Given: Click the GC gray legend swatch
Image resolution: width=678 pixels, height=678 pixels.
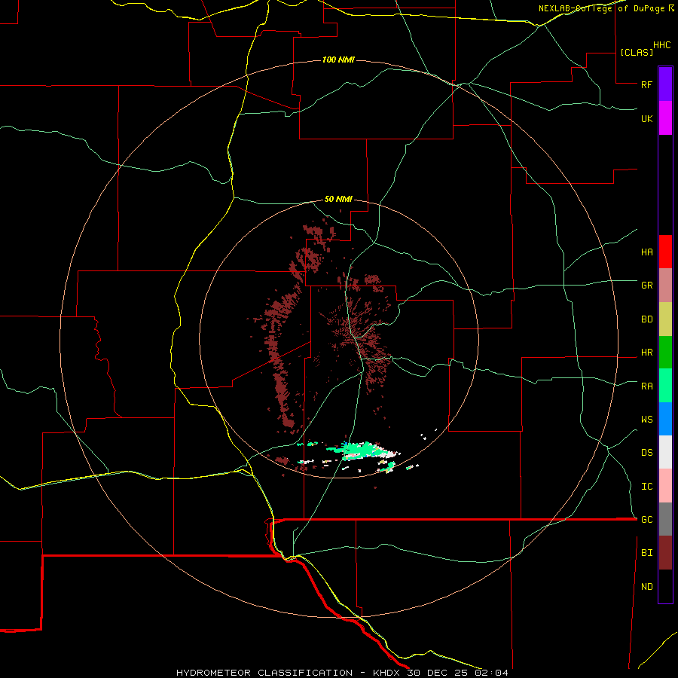Looking at the screenshot, I should [x=665, y=519].
